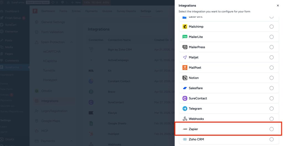
Task: Close the Integrations panel
Action: pyautogui.click(x=278, y=6)
